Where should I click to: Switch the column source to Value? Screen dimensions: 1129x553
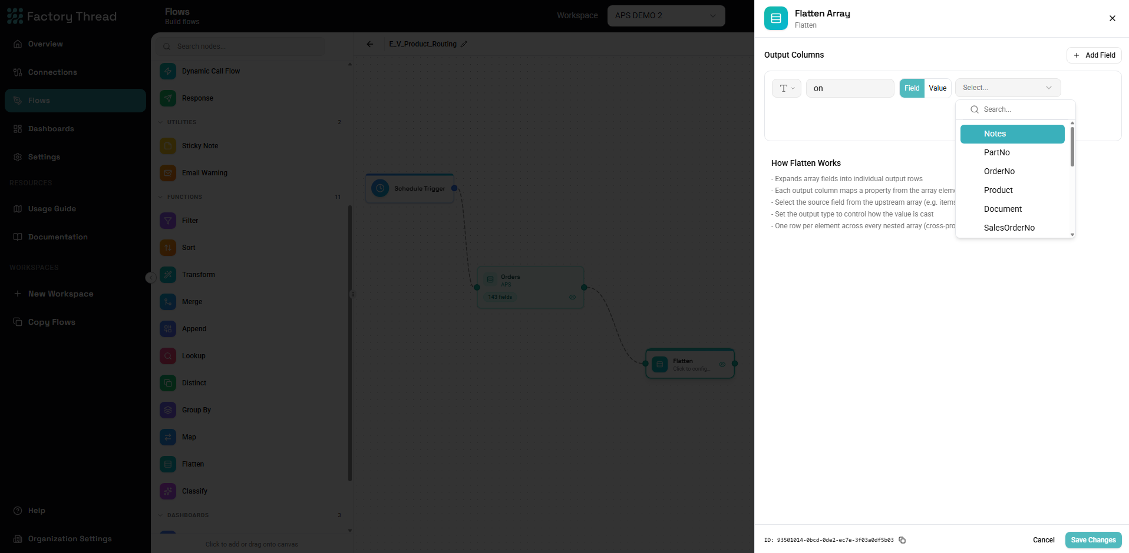click(937, 88)
